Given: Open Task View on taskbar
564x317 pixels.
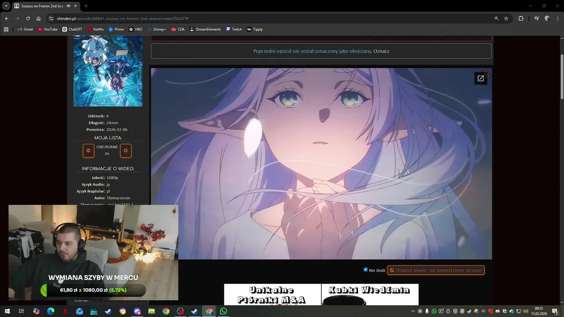Looking at the screenshot, I should tap(21, 311).
